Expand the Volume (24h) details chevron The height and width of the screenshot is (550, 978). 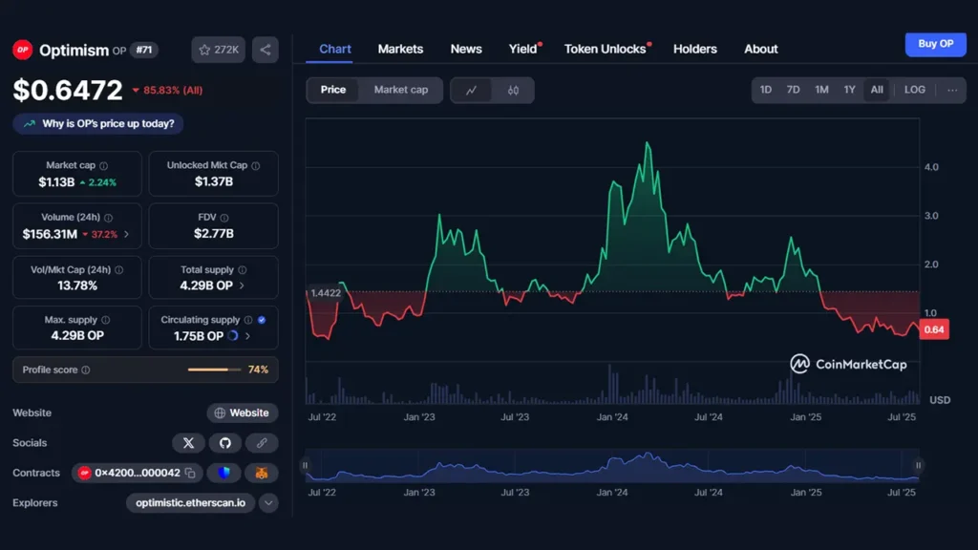point(127,235)
